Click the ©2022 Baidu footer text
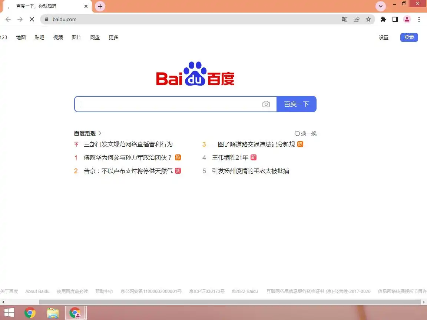 (x=245, y=291)
